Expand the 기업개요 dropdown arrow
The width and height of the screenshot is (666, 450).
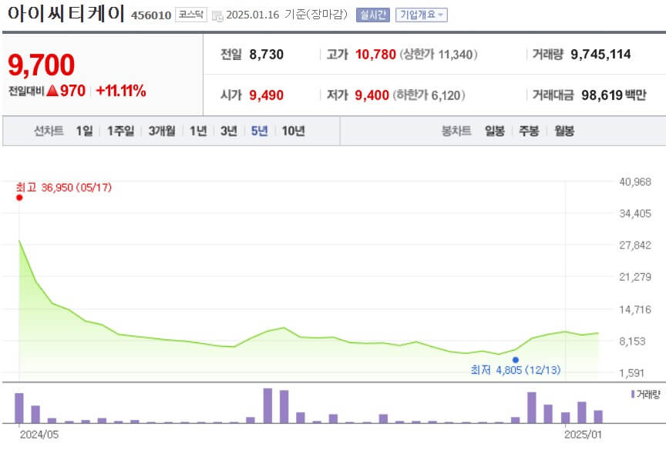pyautogui.click(x=439, y=13)
